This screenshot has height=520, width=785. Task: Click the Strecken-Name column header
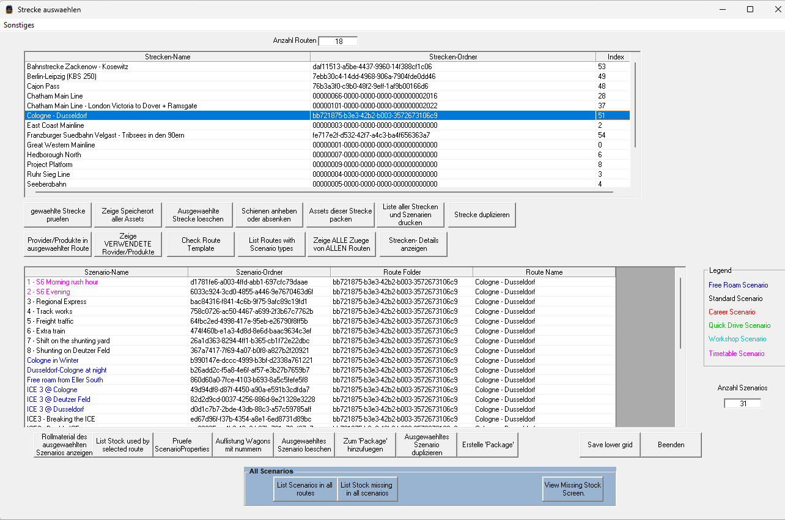[x=168, y=57]
